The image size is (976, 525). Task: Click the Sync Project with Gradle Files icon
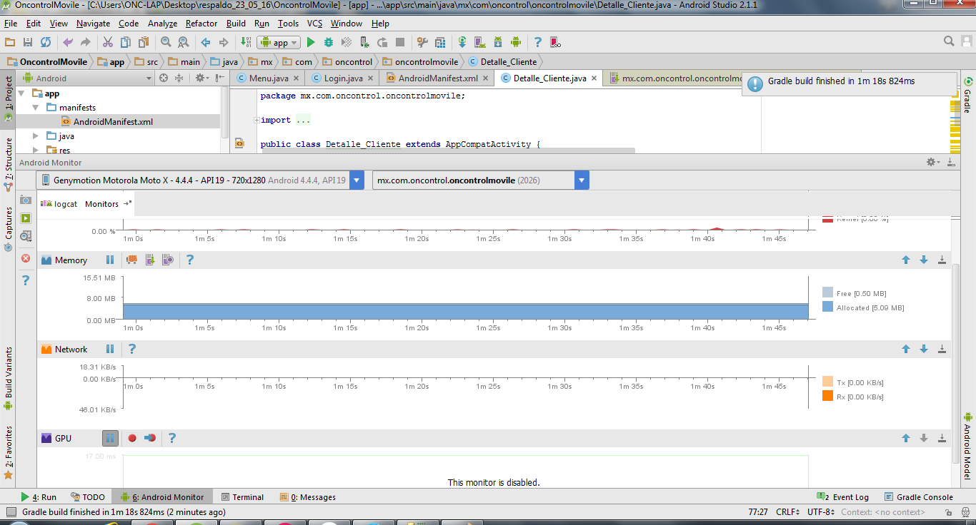(462, 43)
